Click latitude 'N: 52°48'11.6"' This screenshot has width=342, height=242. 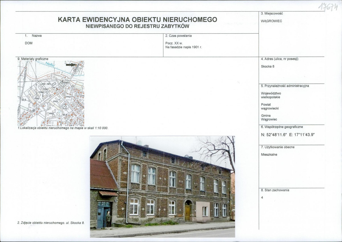pyautogui.click(x=273, y=135)
